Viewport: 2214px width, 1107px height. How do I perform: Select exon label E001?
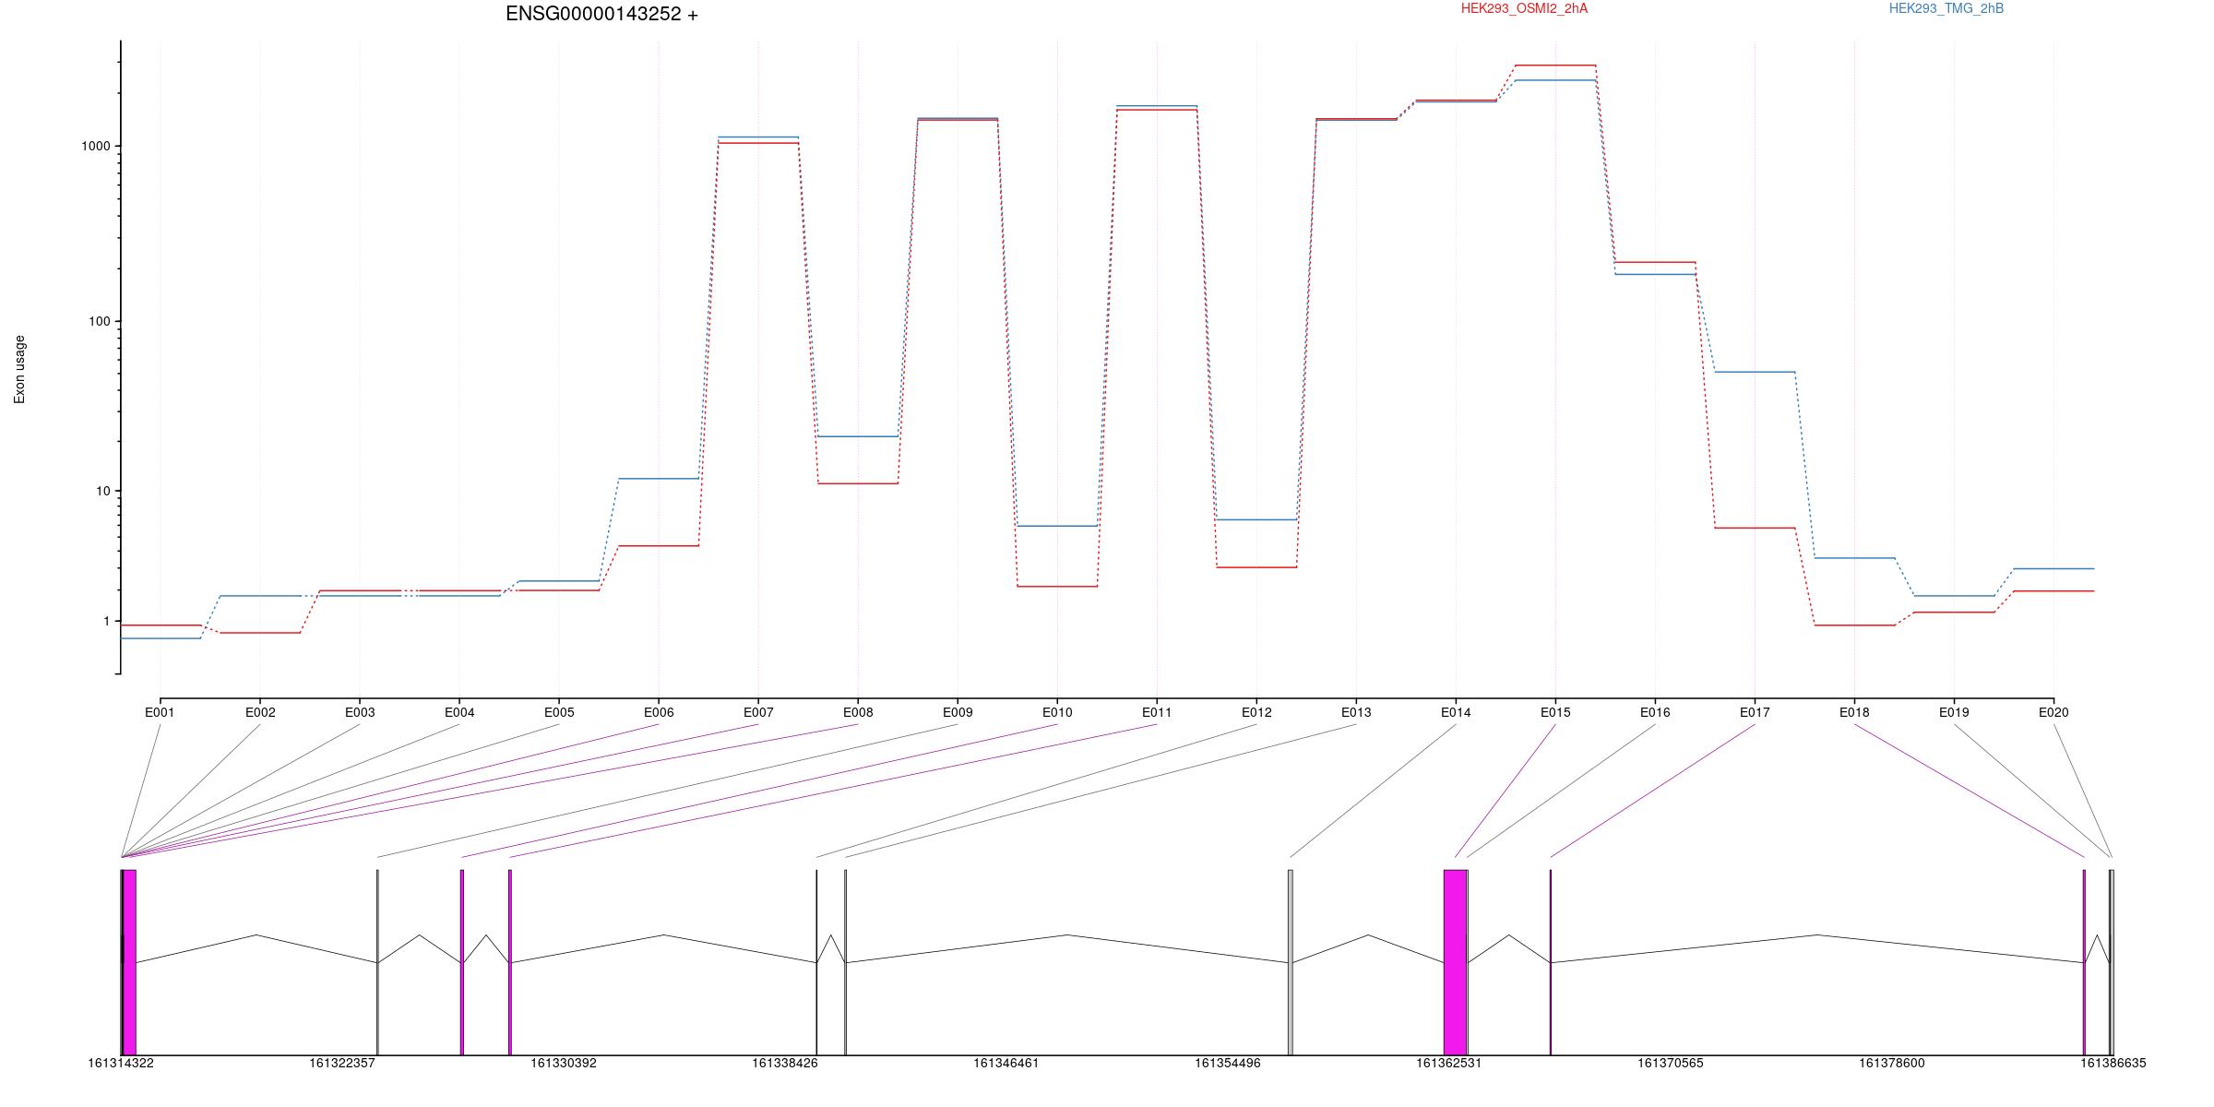(x=160, y=712)
